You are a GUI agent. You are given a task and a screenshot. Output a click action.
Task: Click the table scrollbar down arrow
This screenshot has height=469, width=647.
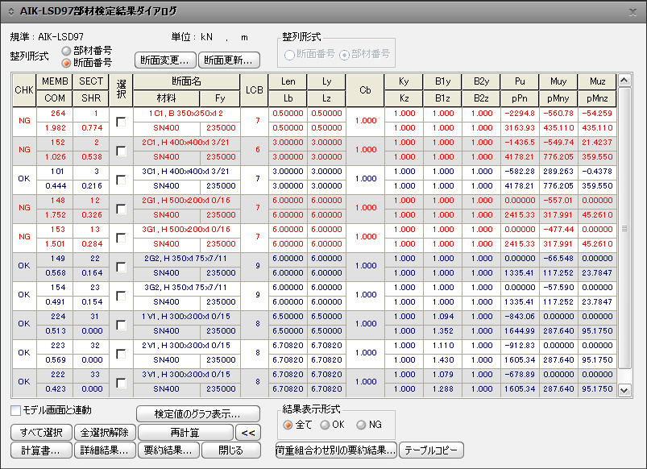(624, 390)
